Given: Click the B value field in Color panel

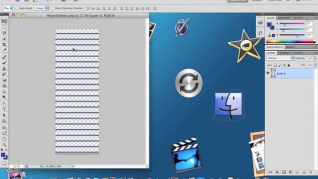Looking at the screenshot, I should tap(309, 35).
